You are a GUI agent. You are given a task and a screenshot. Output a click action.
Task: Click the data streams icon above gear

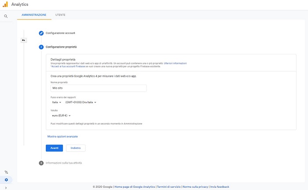pyautogui.click(x=6, y=172)
